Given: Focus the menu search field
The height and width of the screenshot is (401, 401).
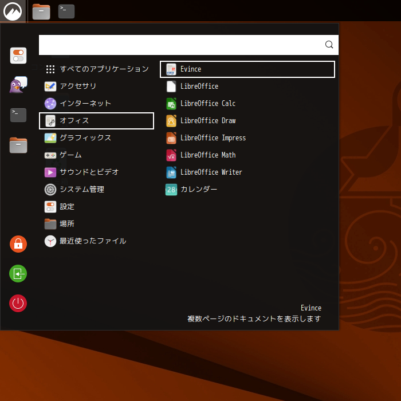Looking at the screenshot, I should [188, 45].
